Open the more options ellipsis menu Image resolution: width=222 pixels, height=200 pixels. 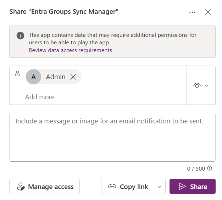point(193,12)
